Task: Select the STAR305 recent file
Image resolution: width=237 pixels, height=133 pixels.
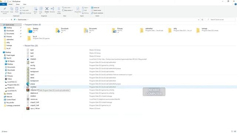Action: (33, 59)
